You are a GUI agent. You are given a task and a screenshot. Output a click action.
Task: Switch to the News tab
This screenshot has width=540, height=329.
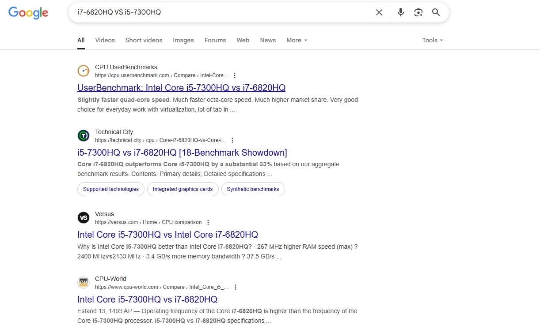[268, 40]
